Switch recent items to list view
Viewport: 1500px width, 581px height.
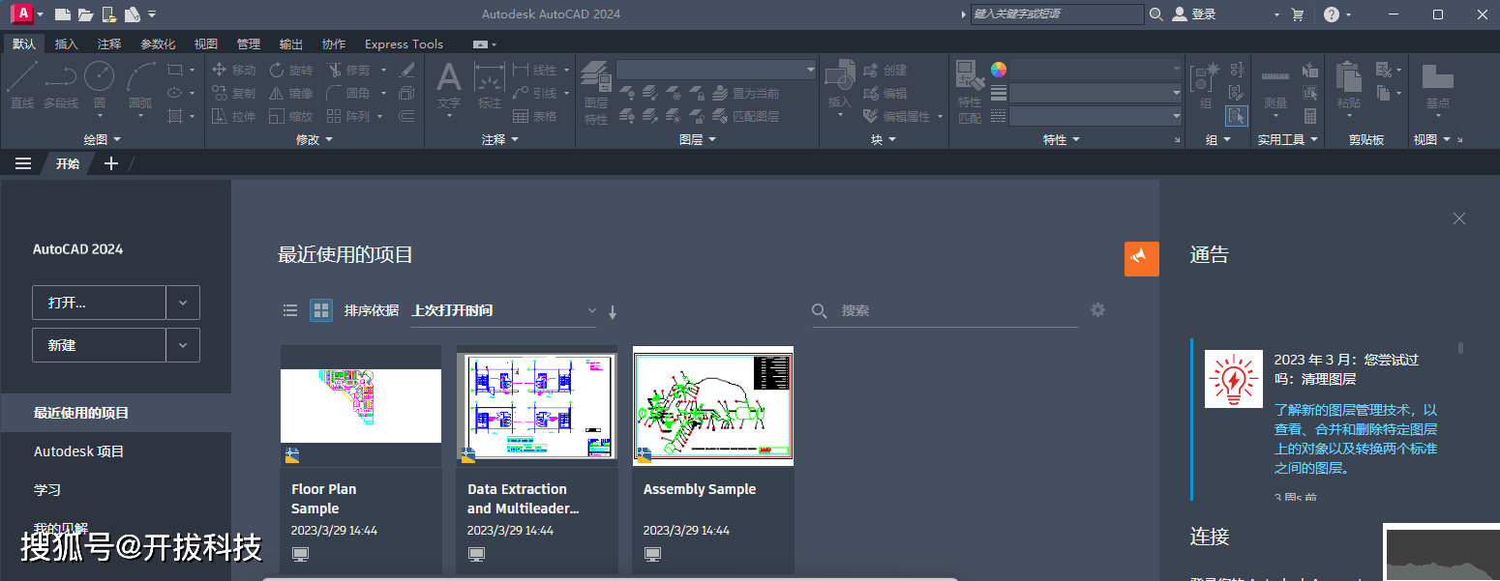(x=290, y=310)
